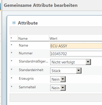Click the ECU ASSY name field
Image resolution: width=102 pixels, height=105 pixels.
[x=76, y=46]
